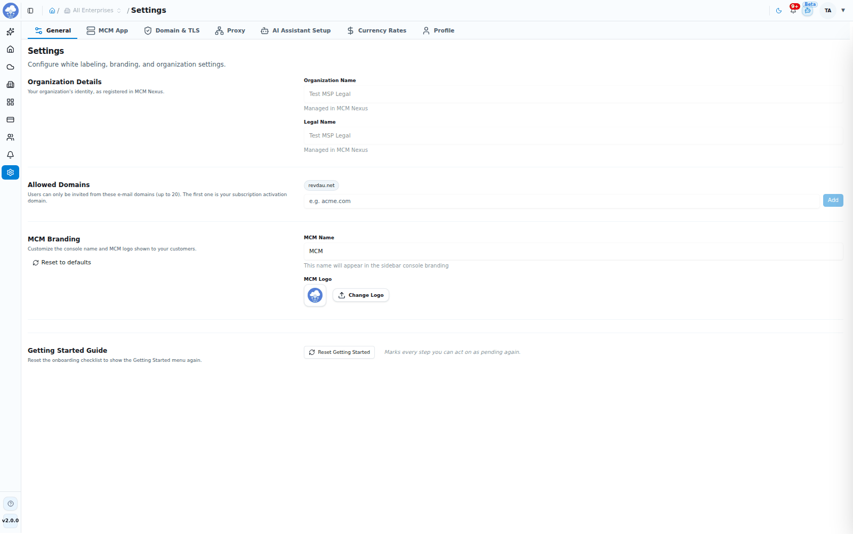Open the help question mark icon
Viewport: 853px width, 534px height.
click(11, 504)
